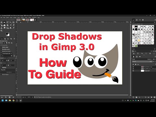This screenshot has width=156, height=117.
Task: Open the Fixed aspect ratio dropdown
Action: coord(7,53)
